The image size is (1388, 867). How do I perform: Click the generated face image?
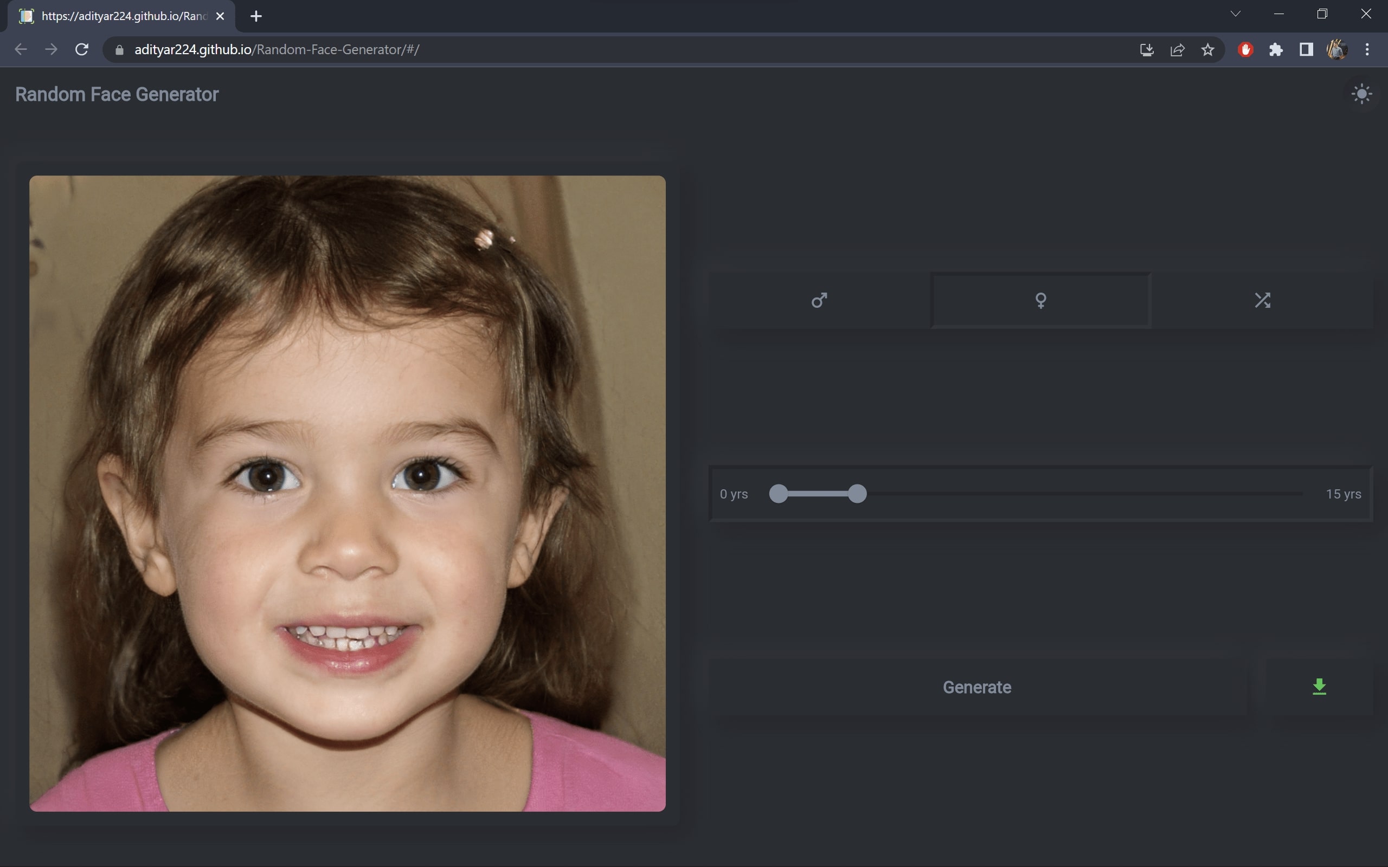tap(347, 493)
